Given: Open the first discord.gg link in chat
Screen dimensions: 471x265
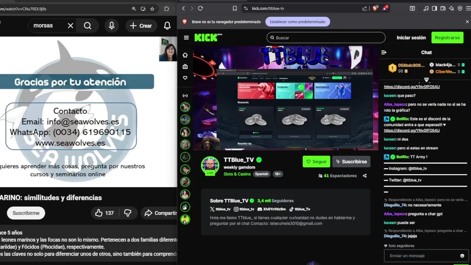Looking at the screenshot, I should tap(411, 87).
